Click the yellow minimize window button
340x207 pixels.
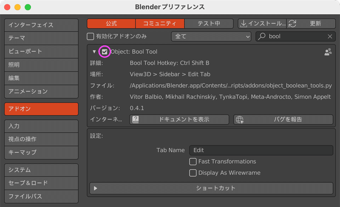click(17, 7)
